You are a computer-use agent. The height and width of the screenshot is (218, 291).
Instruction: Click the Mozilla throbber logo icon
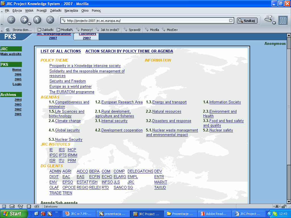[x=283, y=20]
